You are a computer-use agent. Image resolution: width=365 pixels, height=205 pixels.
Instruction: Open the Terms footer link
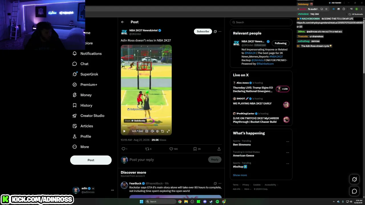(x=236, y=185)
